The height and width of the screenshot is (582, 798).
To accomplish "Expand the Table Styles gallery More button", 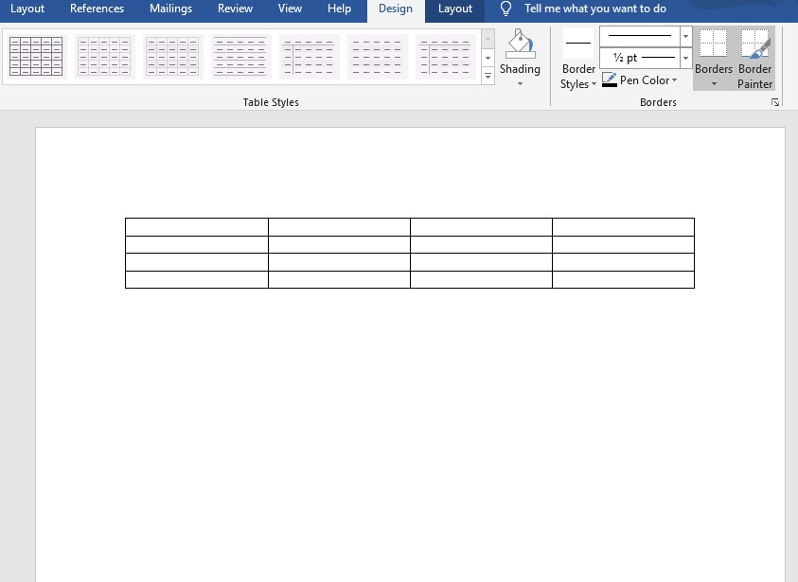I will (x=488, y=77).
